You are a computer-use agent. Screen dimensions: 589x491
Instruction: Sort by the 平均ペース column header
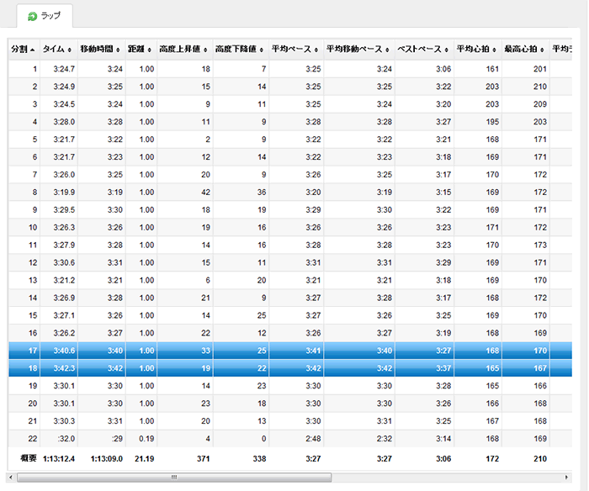tap(291, 50)
